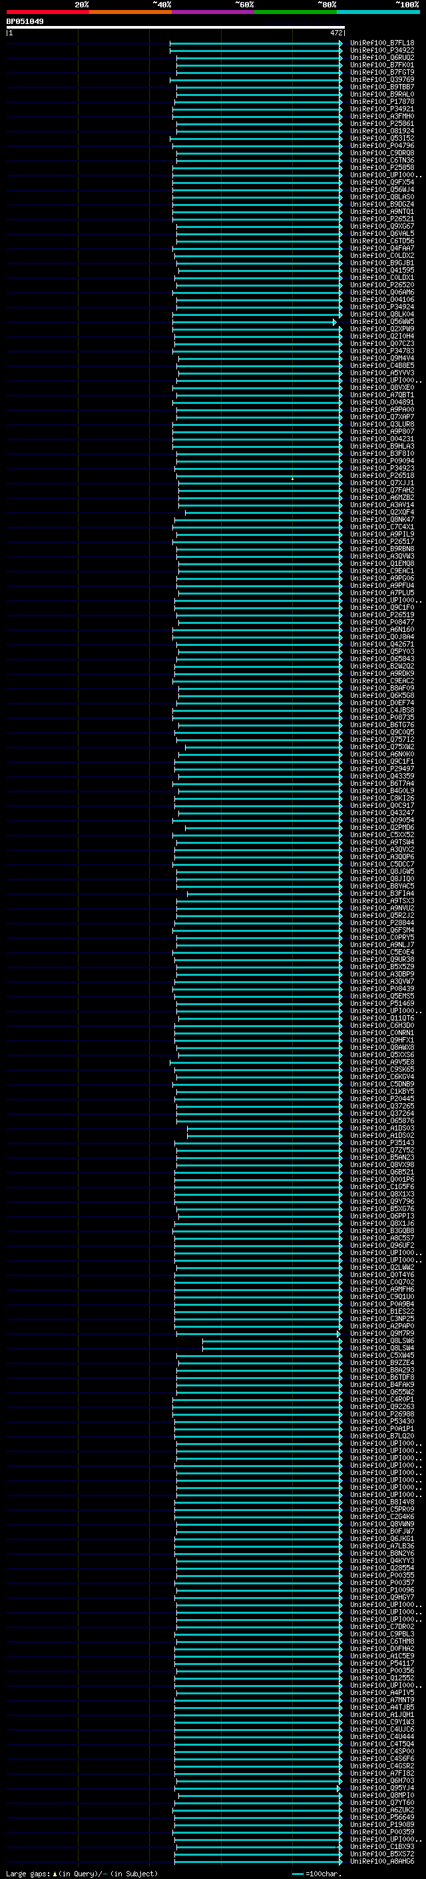Image resolution: width=426 pixels, height=1879 pixels.
Task: Select hit UniRef100_P08477
Action: tap(381, 622)
